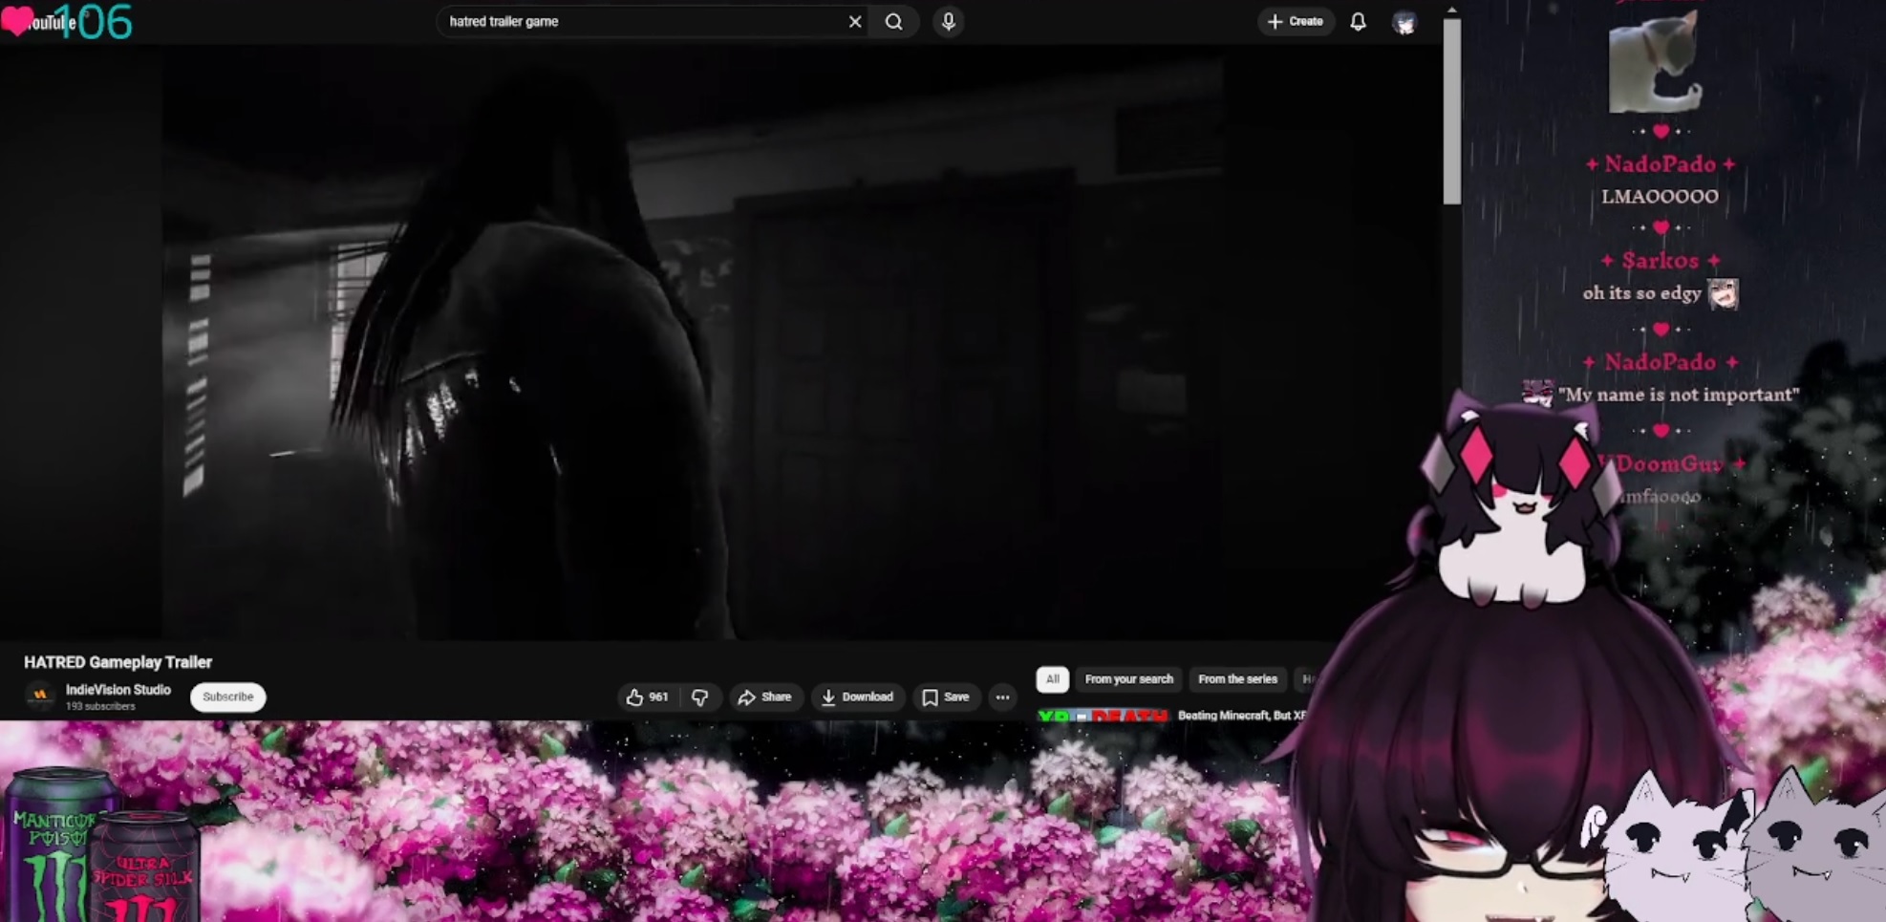Like the video with 961 likes
Viewport: 1886px width, 922px height.
pos(647,697)
